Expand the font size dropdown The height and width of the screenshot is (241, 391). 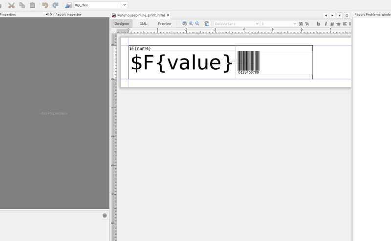(294, 23)
